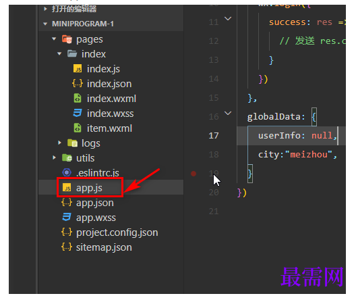Image resolution: width=356 pixels, height=298 pixels.
Task: Place cursor on line 18 city value
Action: point(309,155)
